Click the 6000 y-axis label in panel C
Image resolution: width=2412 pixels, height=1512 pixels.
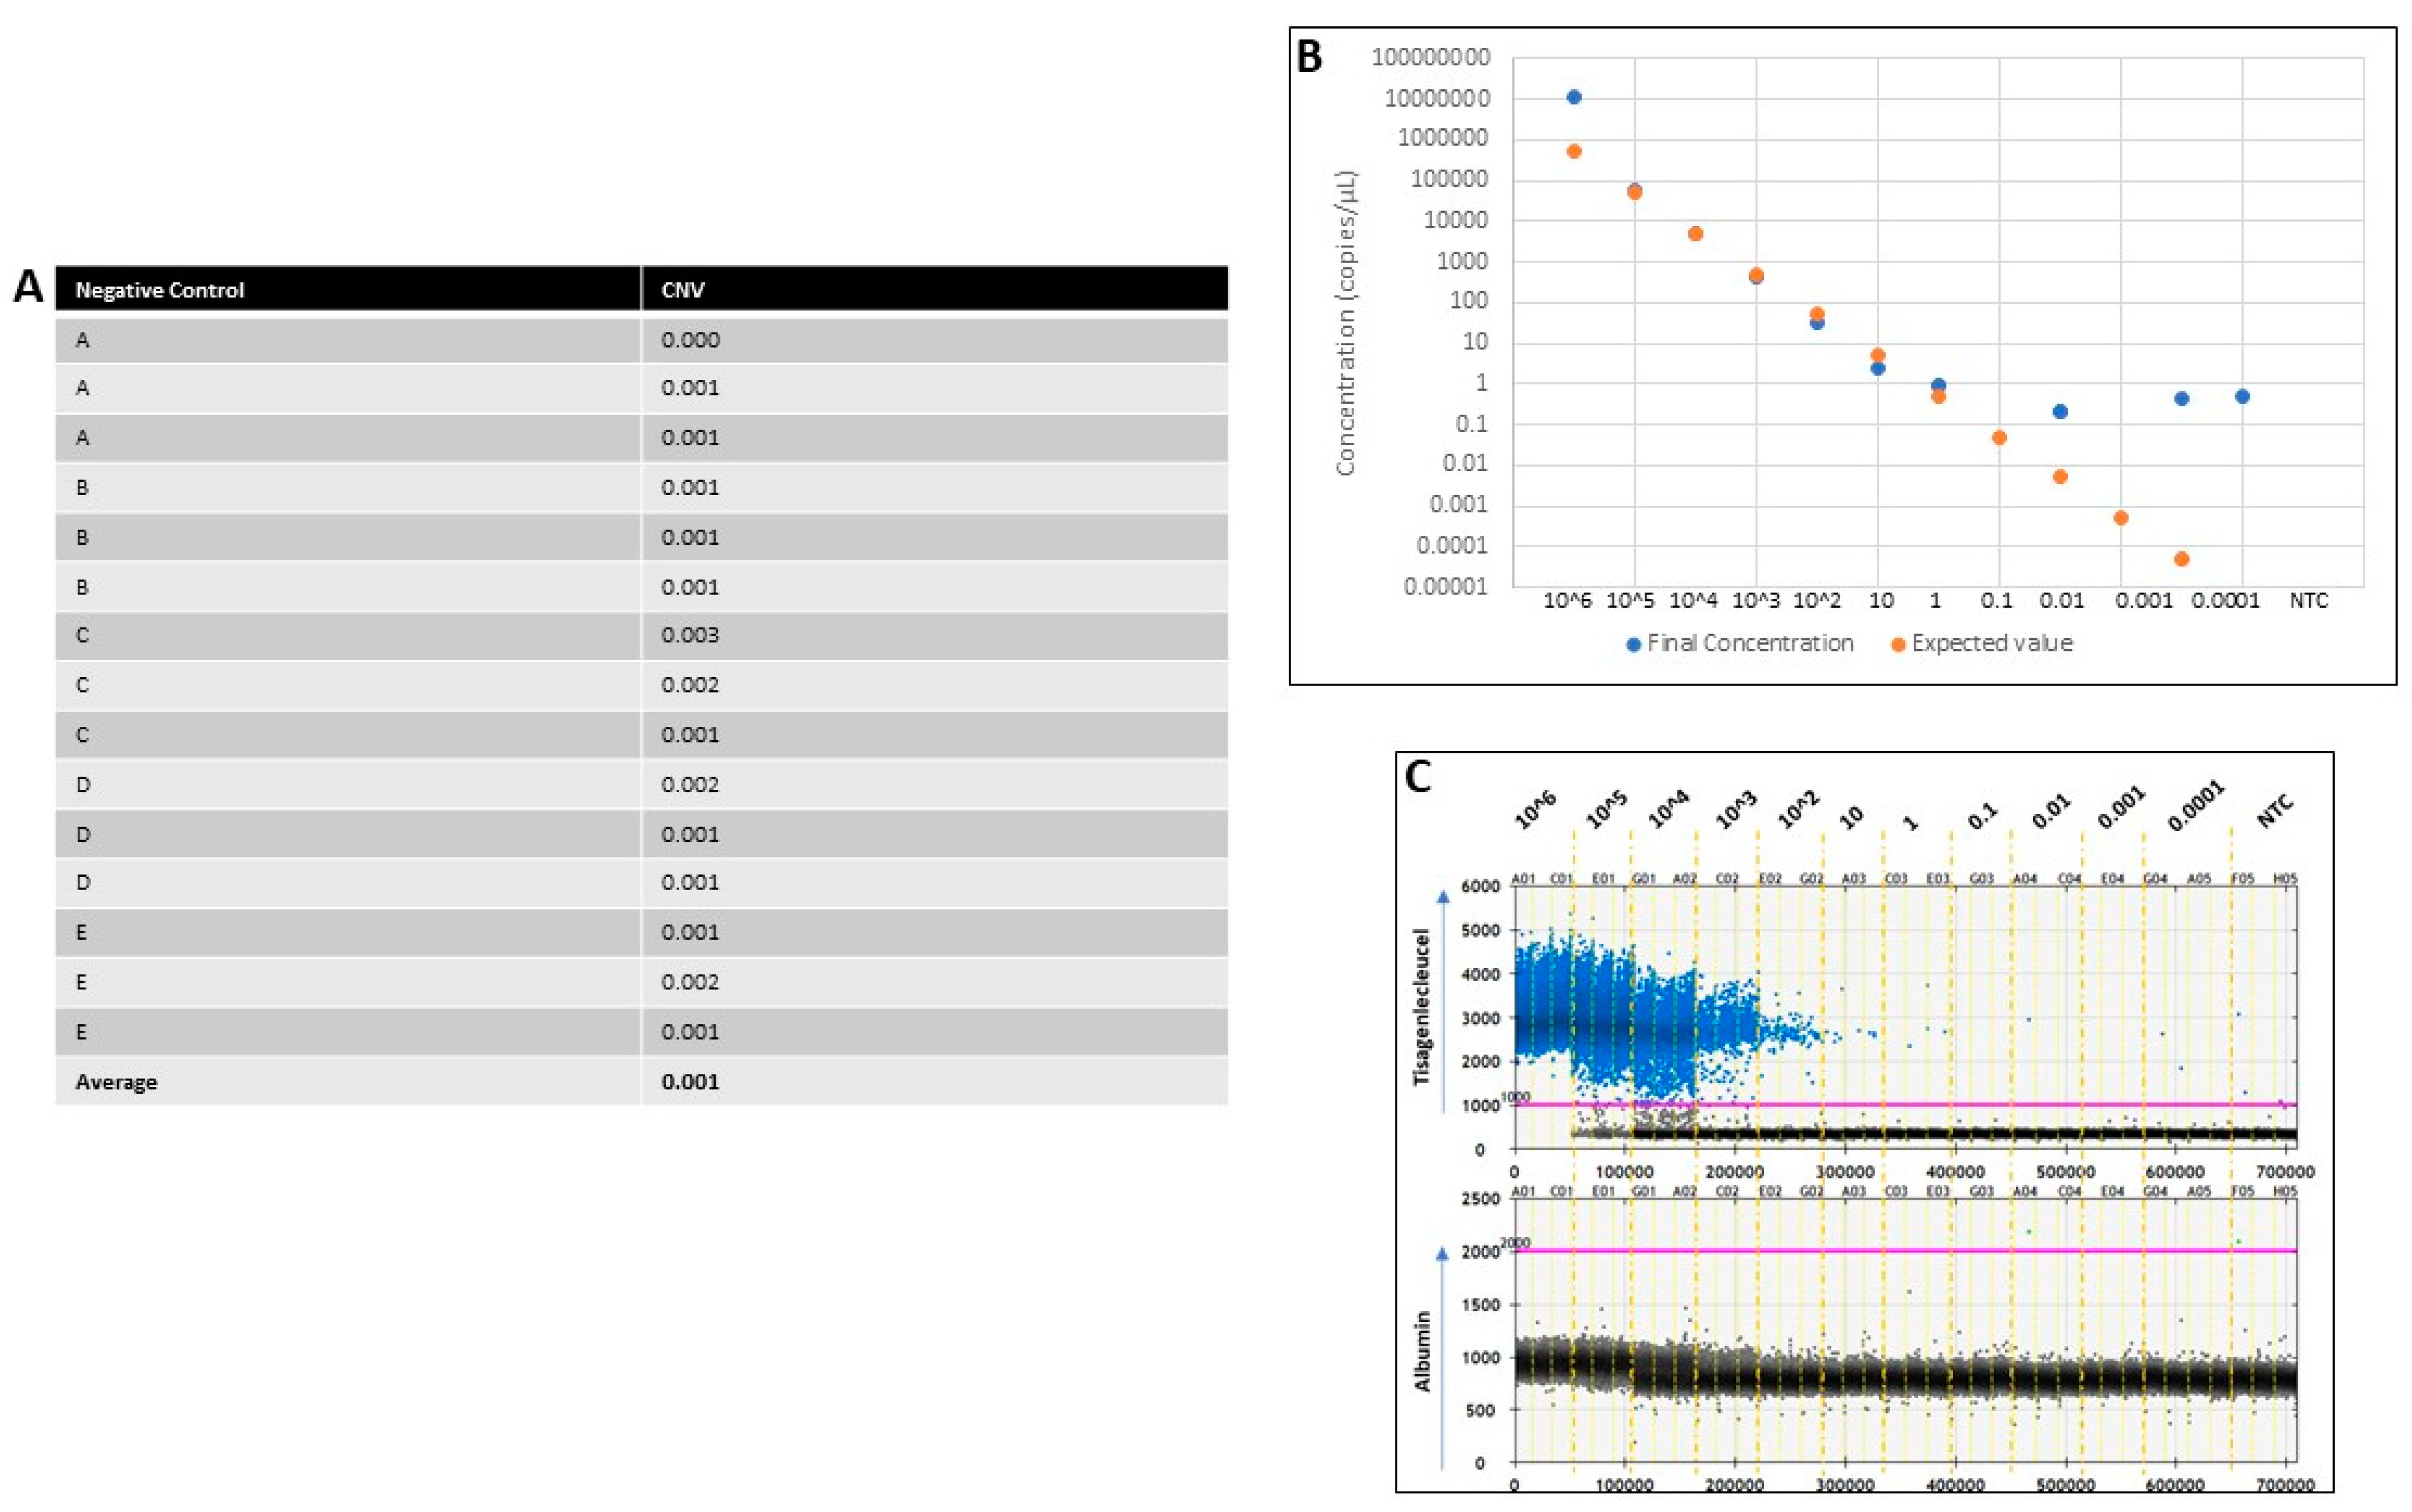(1481, 886)
